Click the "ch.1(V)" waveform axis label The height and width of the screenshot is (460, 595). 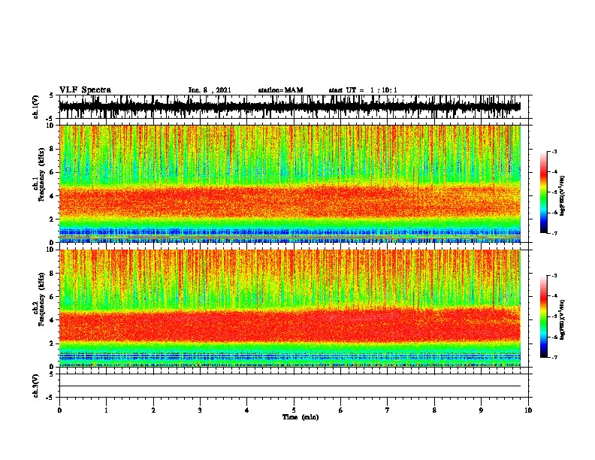(36, 107)
